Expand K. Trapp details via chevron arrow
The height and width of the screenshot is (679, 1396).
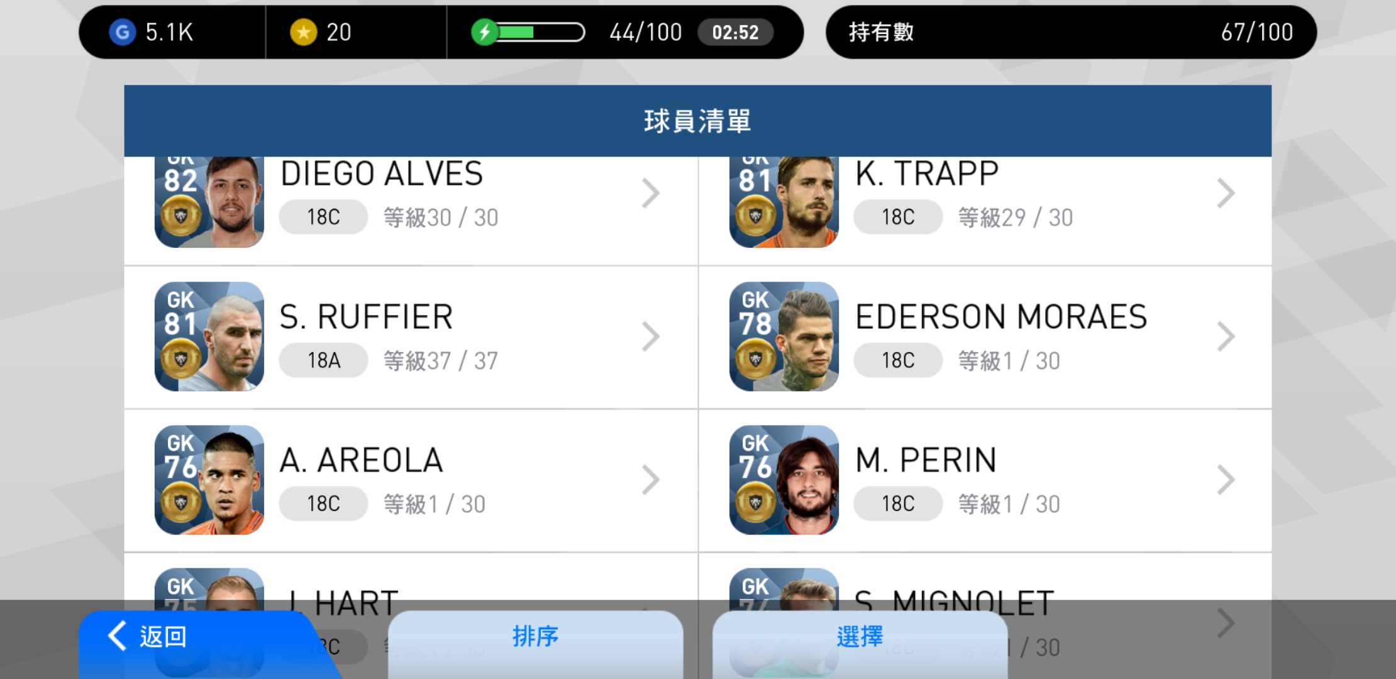(1226, 193)
